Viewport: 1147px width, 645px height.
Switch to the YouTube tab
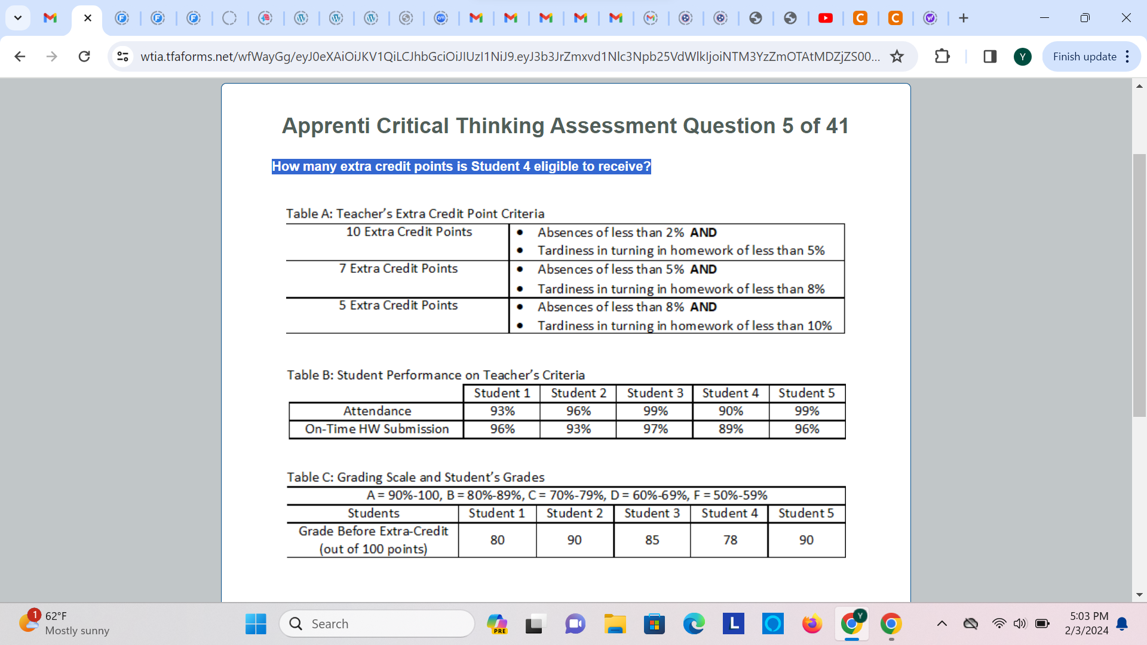[x=825, y=18]
